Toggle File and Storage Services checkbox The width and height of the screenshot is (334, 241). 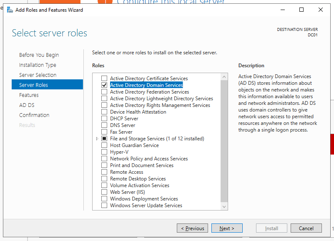click(x=104, y=138)
